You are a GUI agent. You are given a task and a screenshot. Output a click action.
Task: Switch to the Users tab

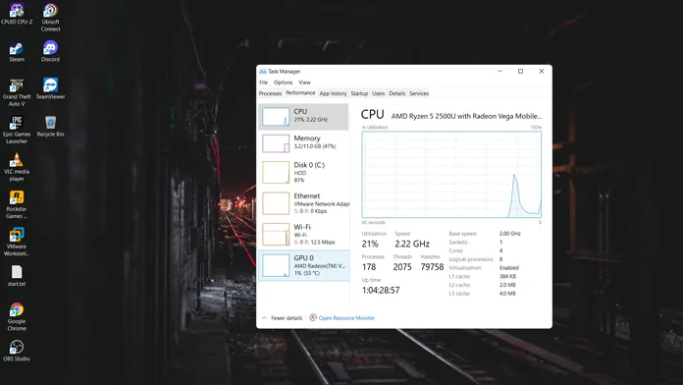(379, 93)
